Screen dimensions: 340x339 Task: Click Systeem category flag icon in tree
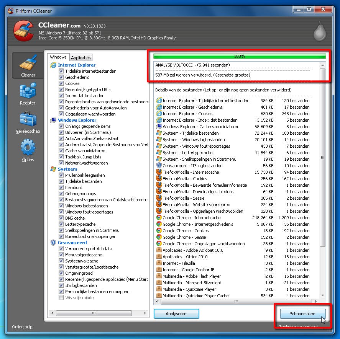tap(53, 169)
